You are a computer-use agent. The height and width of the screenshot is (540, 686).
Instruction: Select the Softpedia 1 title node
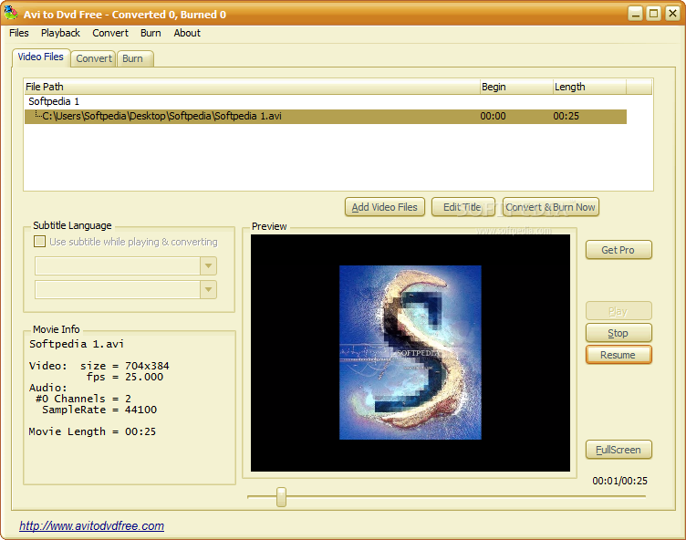point(54,101)
